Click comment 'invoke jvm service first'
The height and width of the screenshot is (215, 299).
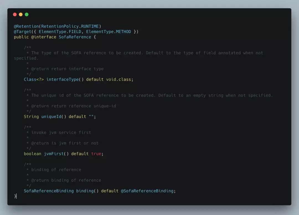click(61, 132)
